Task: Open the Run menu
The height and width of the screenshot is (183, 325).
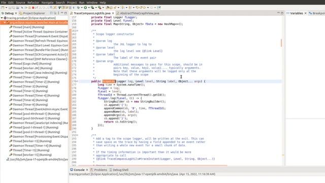Action: (82, 3)
